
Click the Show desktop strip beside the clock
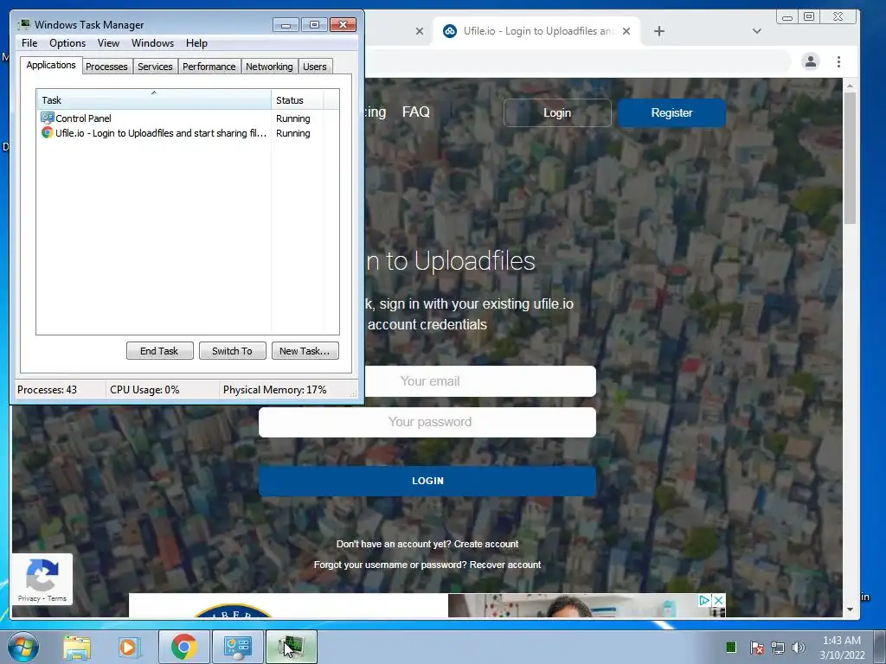coord(879,647)
